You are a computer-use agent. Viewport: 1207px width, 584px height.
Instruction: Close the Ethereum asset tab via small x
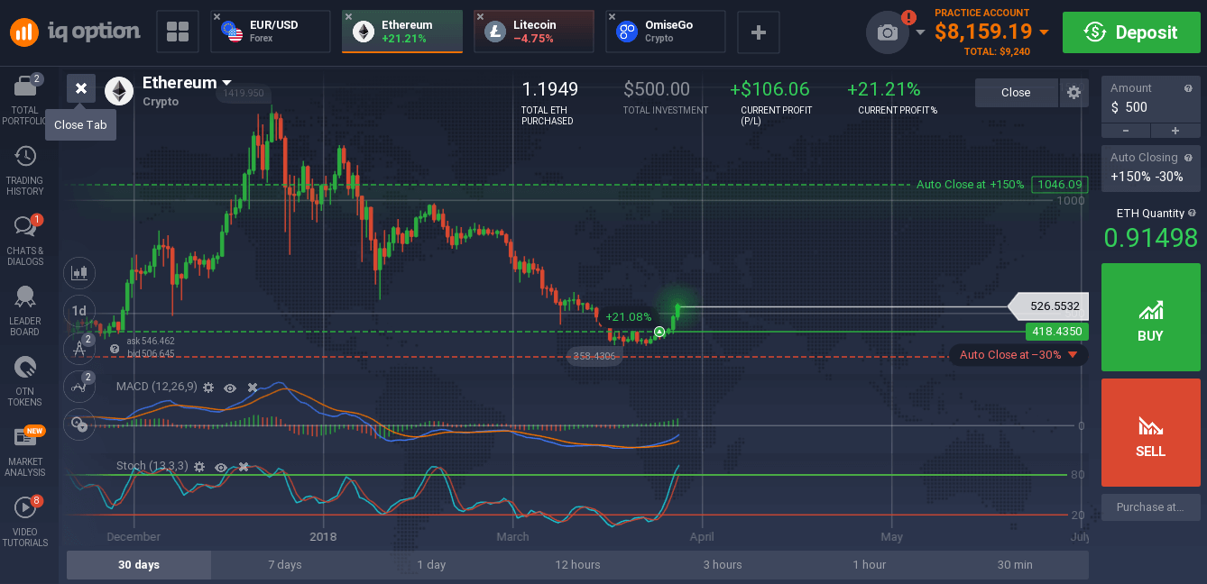(x=348, y=16)
